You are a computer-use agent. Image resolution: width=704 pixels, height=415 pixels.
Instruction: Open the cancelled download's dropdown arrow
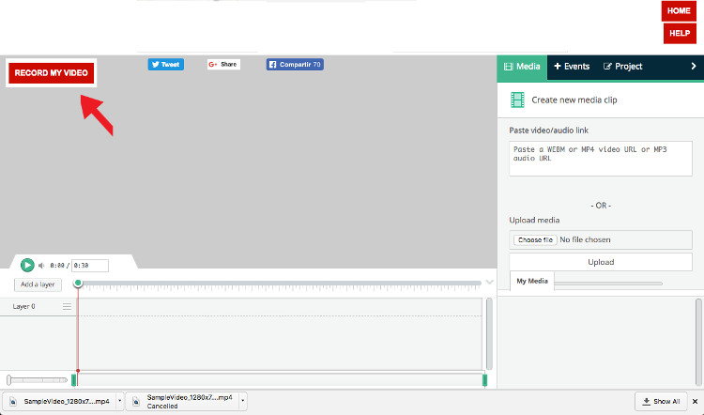coord(242,401)
